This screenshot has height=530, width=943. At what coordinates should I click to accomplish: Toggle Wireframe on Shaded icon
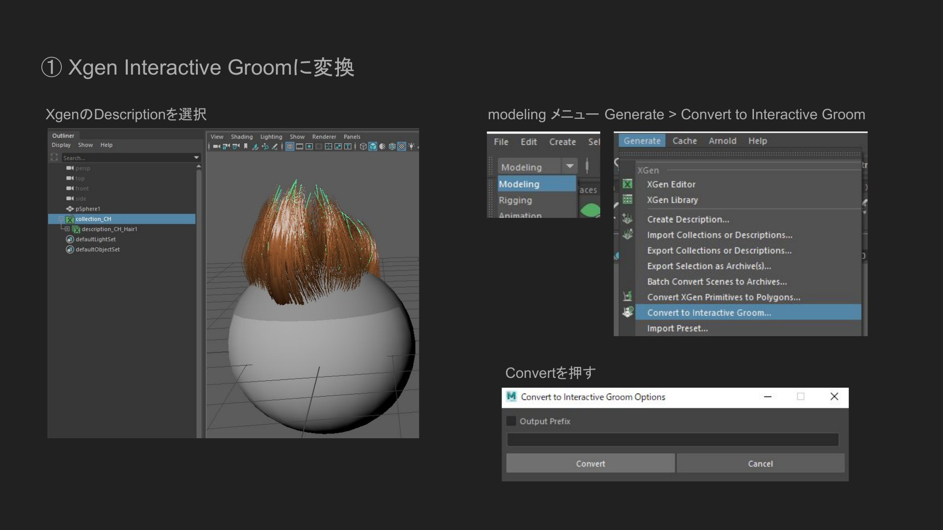click(x=392, y=146)
